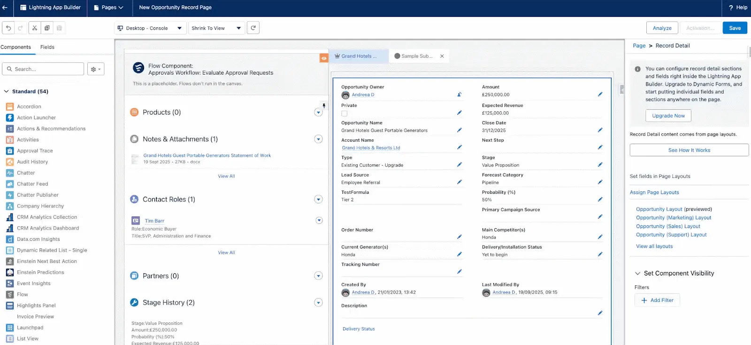Screen dimensions: 751x345
Task: Click pencil edit icon next to Amount
Action: [600, 94]
